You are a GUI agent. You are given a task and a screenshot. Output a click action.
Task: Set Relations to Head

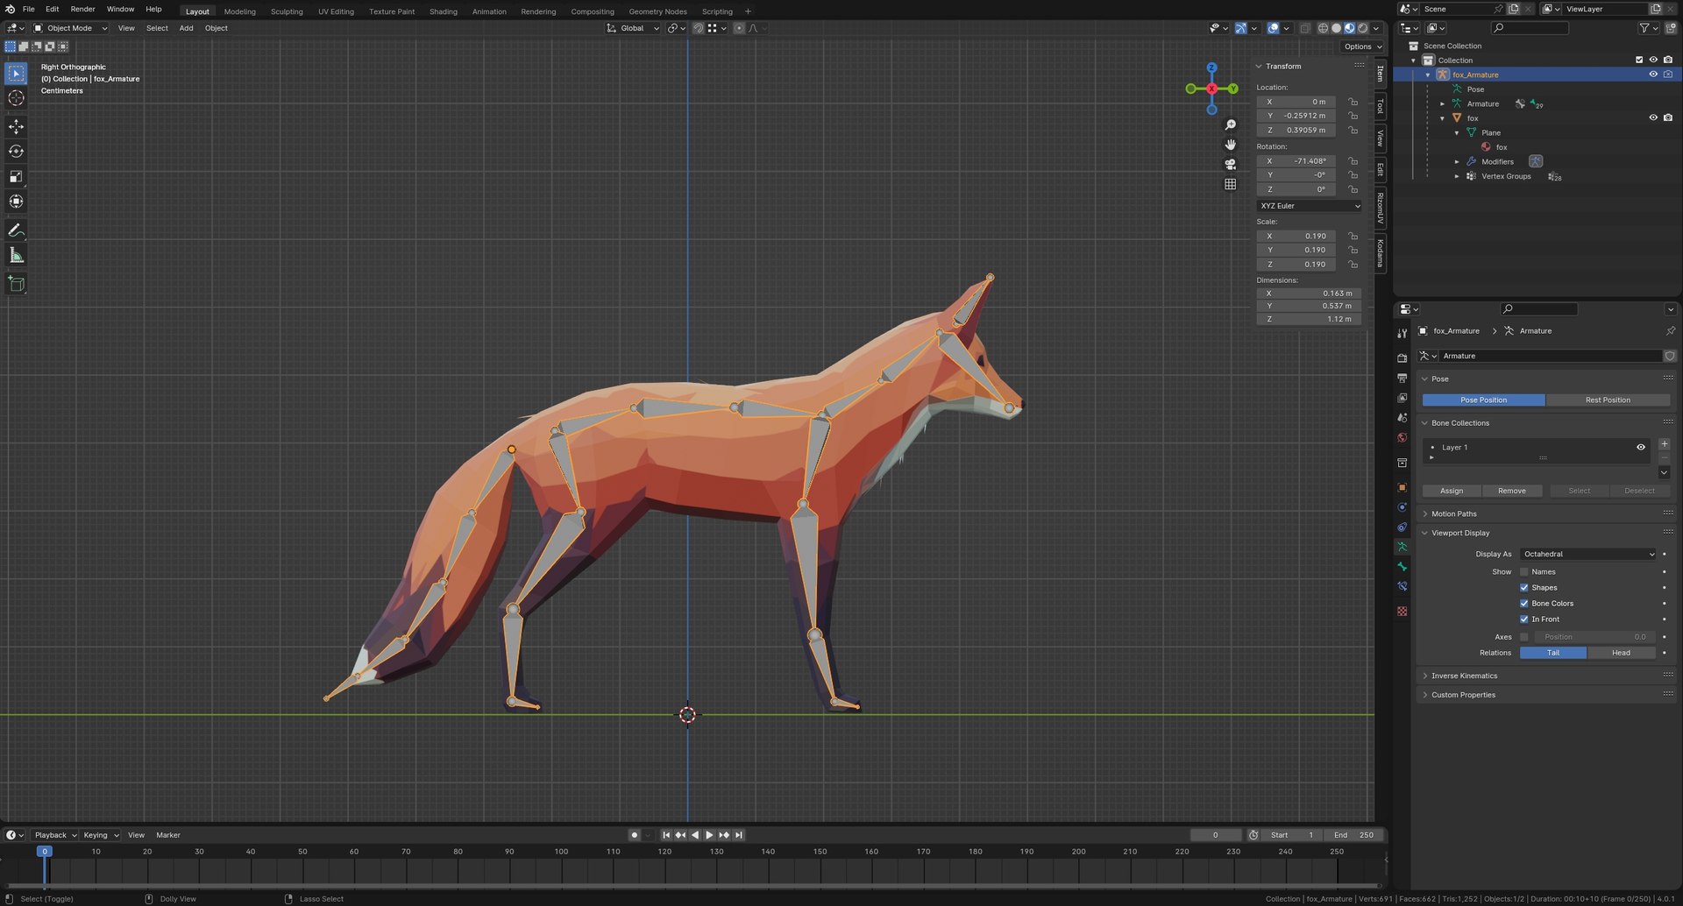[x=1621, y=653]
